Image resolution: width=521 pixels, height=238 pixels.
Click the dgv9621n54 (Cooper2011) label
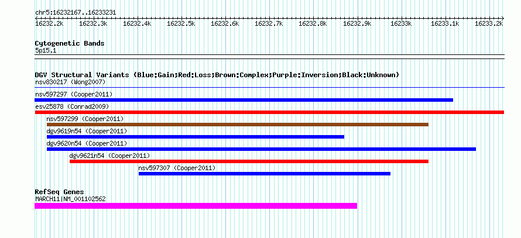(109, 156)
